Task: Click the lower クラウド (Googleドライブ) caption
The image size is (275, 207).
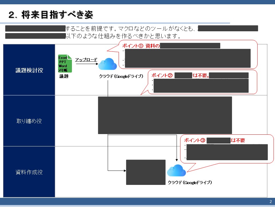Action: (190, 182)
